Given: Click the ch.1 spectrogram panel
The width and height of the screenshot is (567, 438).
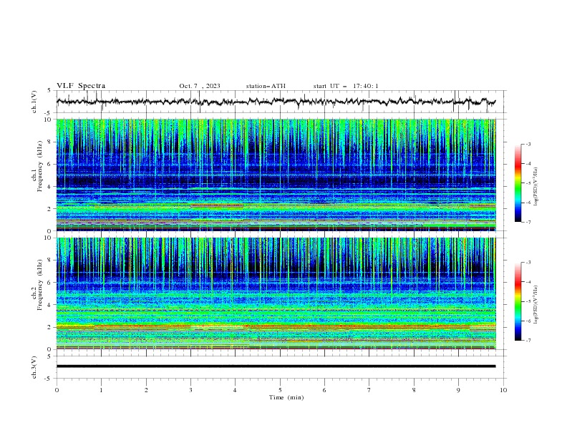Looking at the screenshot, I should (x=276, y=175).
